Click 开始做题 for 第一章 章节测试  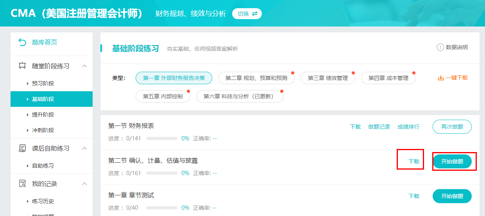pyautogui.click(x=452, y=196)
